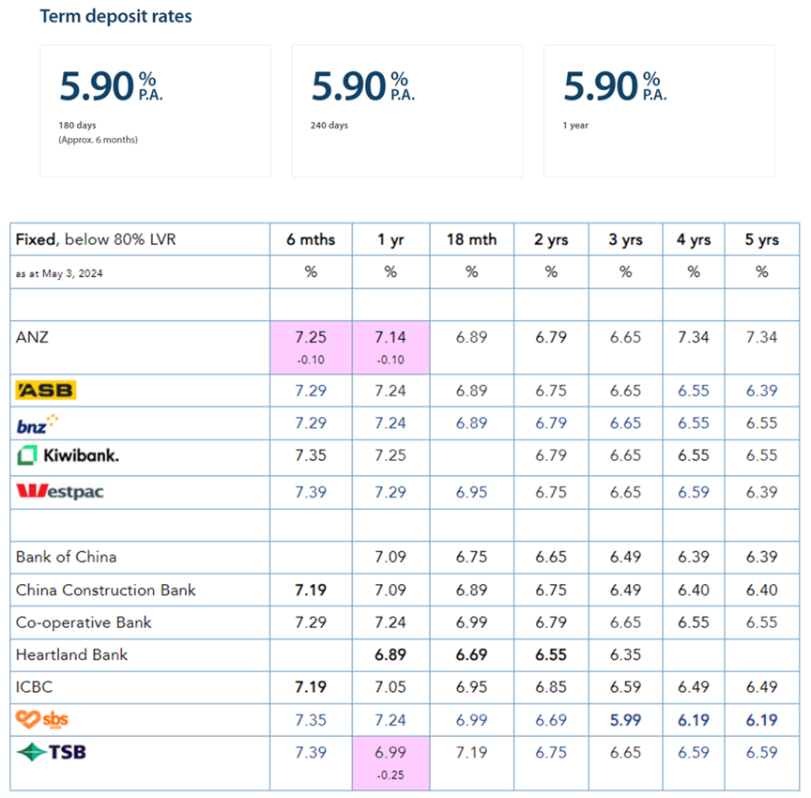
Task: Click Bank of China's 3 year rate 6.49
Action: (626, 557)
